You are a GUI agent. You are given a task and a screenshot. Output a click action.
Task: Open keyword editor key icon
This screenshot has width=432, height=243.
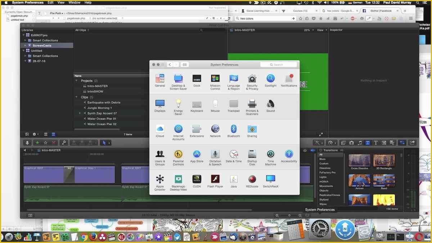click(x=63, y=143)
